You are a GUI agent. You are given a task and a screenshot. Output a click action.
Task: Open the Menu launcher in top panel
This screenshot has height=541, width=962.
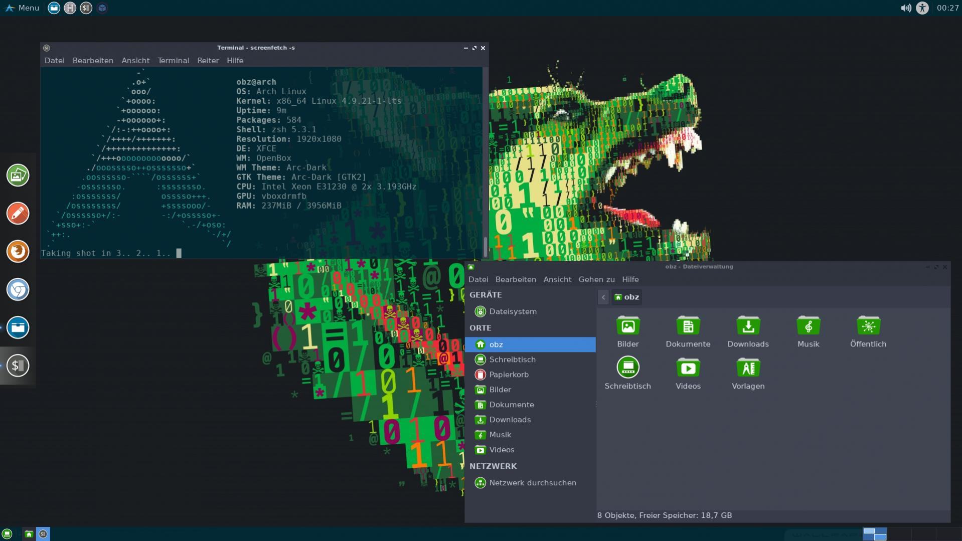tap(22, 8)
